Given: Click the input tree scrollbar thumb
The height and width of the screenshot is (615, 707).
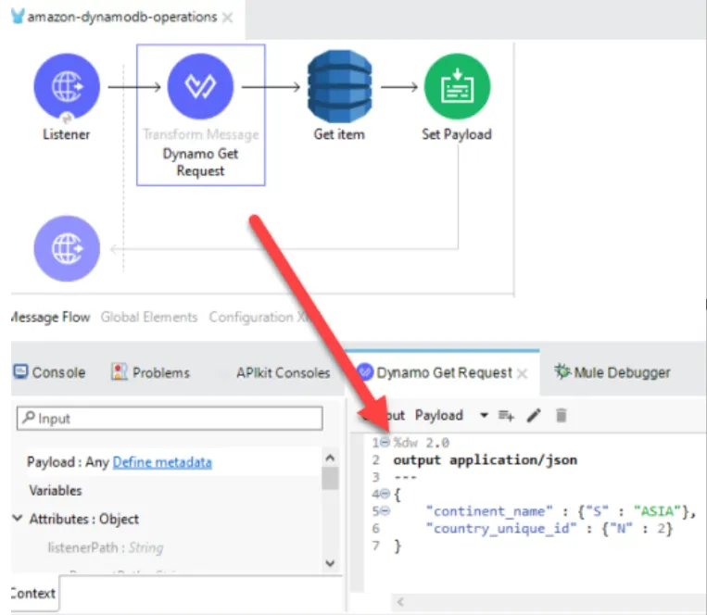Looking at the screenshot, I should pos(330,479).
